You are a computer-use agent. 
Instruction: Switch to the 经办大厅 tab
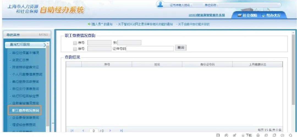271,15
